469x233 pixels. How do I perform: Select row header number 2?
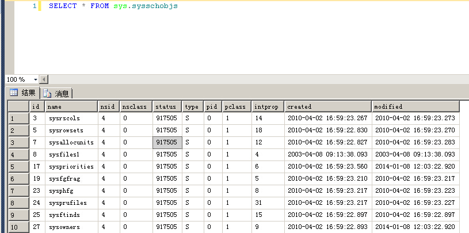pyautogui.click(x=18, y=131)
